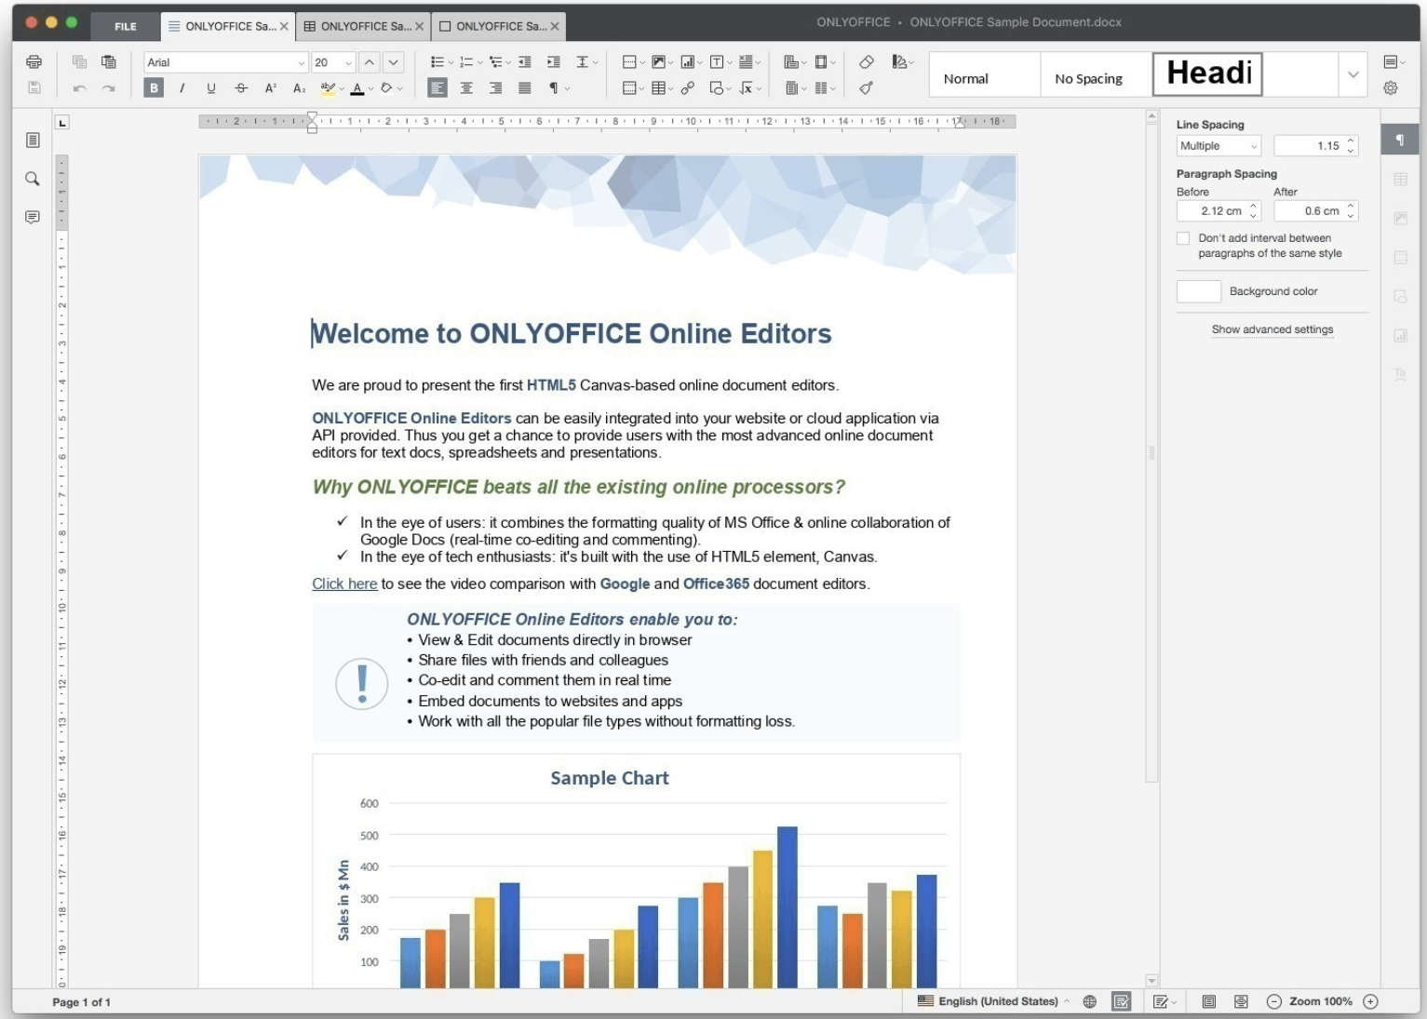Insert an image into the document
Viewport: 1427px width, 1019px height.
pos(659,61)
